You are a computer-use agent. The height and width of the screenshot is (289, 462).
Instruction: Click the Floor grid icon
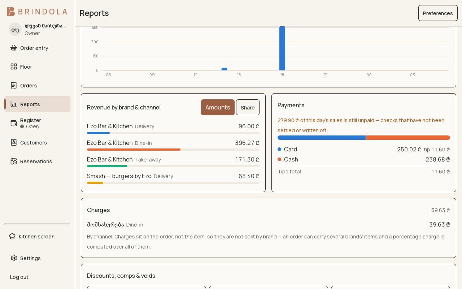click(x=14, y=66)
